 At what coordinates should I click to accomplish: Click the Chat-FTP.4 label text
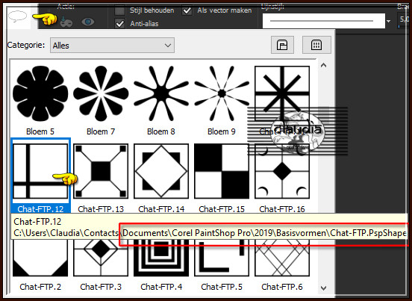coord(161,287)
